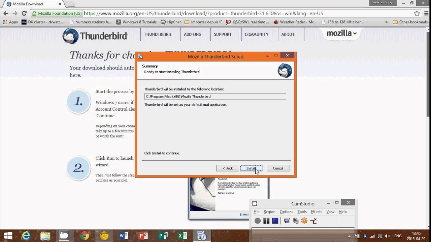Open CamStudio screen annotations icon
This screenshot has height=242, width=431.
[x=296, y=221]
